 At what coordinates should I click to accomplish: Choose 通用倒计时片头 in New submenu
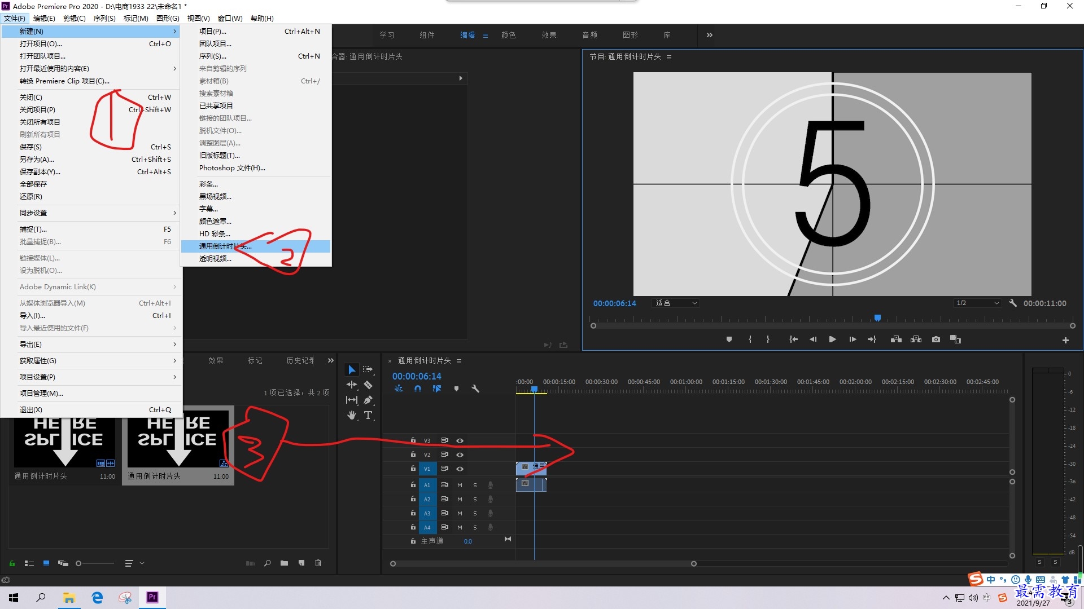coord(256,246)
